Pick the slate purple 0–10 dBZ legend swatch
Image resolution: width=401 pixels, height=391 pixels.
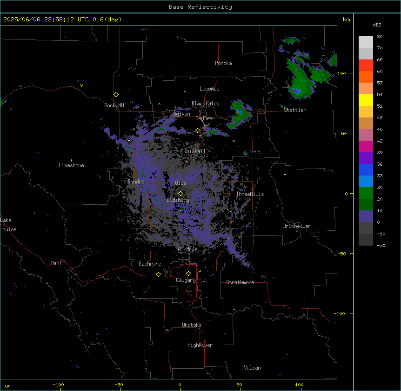366,216
